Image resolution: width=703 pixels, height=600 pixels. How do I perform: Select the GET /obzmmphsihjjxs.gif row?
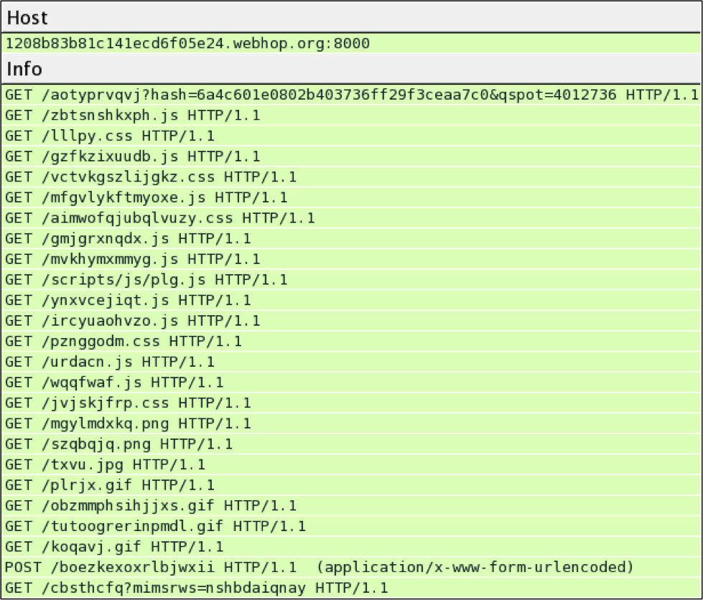coord(351,506)
